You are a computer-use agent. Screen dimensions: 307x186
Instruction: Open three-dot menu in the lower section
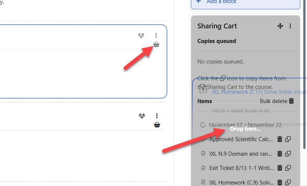tap(157, 116)
